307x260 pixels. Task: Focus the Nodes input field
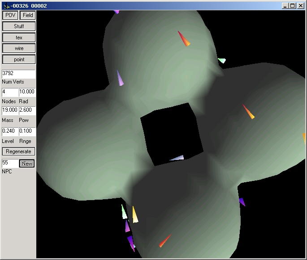(9, 92)
